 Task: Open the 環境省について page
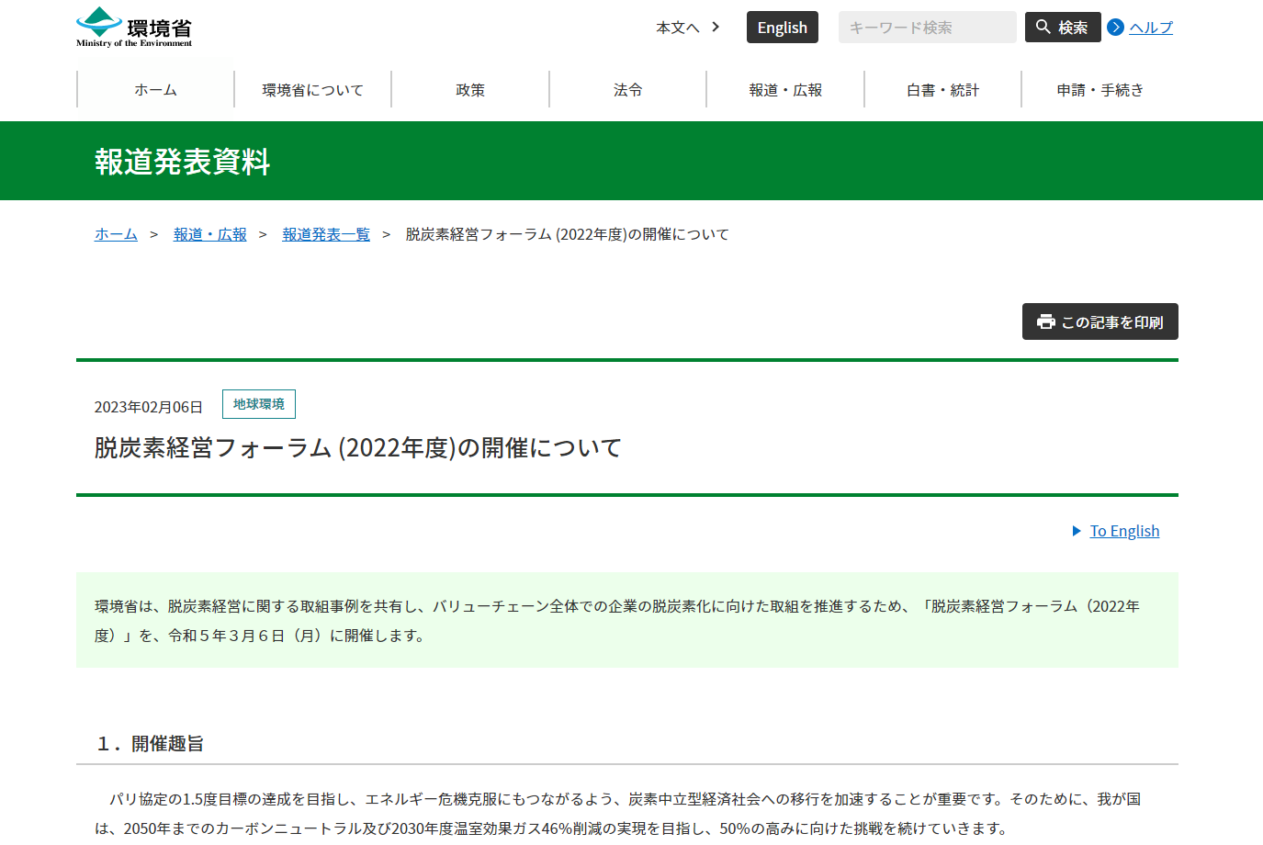312,89
